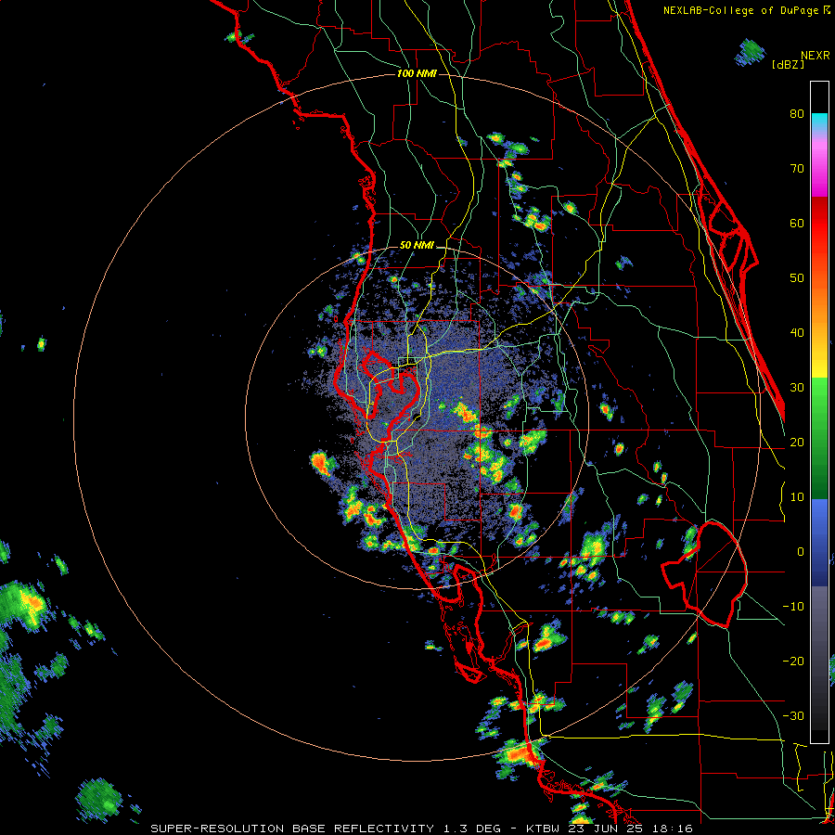Click the 40 value on the dBZ scale
The image size is (835, 835).
(x=797, y=333)
